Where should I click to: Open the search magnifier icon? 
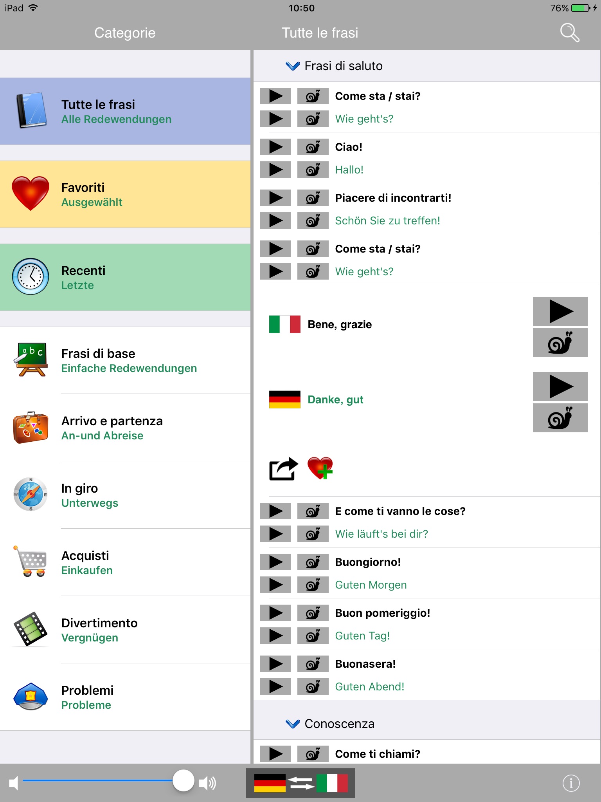tap(570, 33)
